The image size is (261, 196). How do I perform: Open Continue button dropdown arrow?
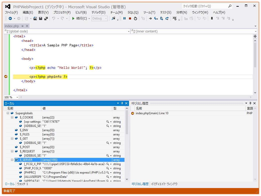[x=89, y=18]
